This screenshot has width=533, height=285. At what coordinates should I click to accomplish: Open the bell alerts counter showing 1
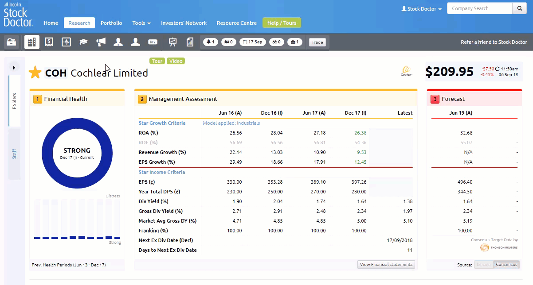[211, 42]
